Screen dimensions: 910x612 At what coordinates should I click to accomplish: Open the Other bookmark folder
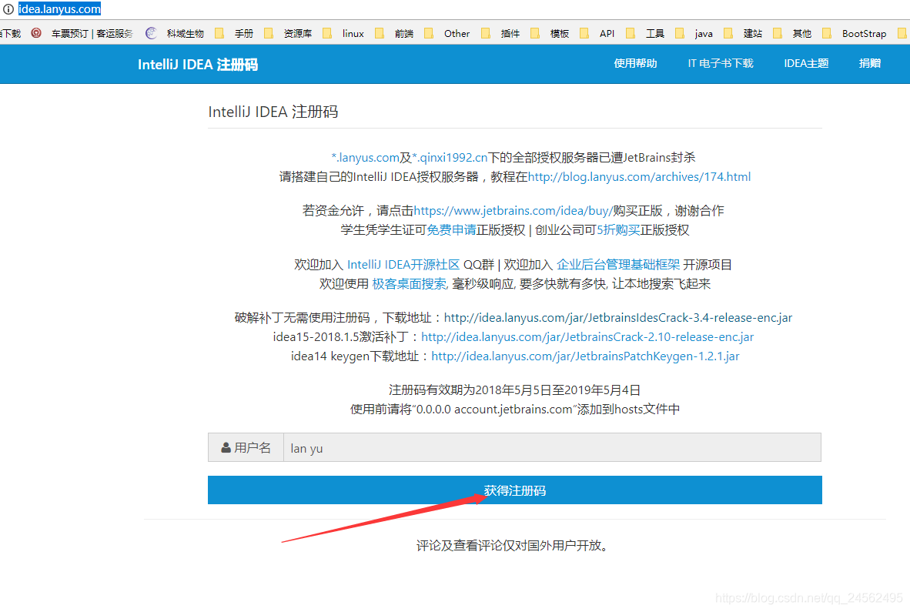[x=447, y=34]
